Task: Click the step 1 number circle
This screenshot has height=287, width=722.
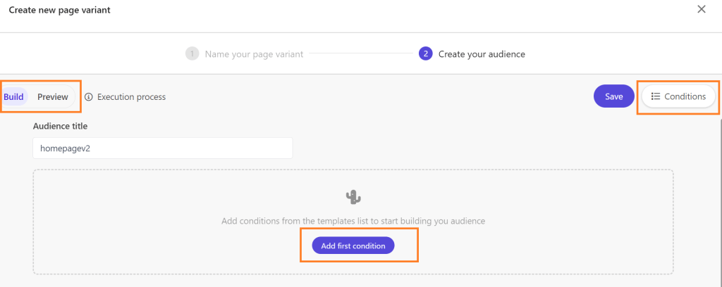Action: pos(192,54)
